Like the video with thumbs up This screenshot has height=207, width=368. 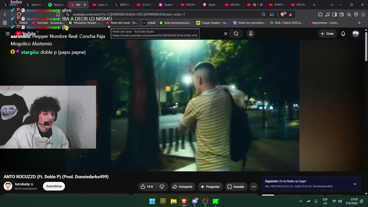coord(147,187)
